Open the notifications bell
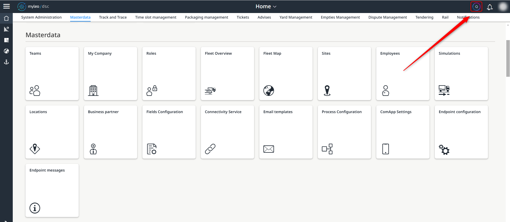 point(490,7)
